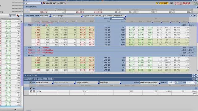This screenshot has width=198, height=111.
Task: Open the Spread: Single dropdown
Action: click(67, 16)
